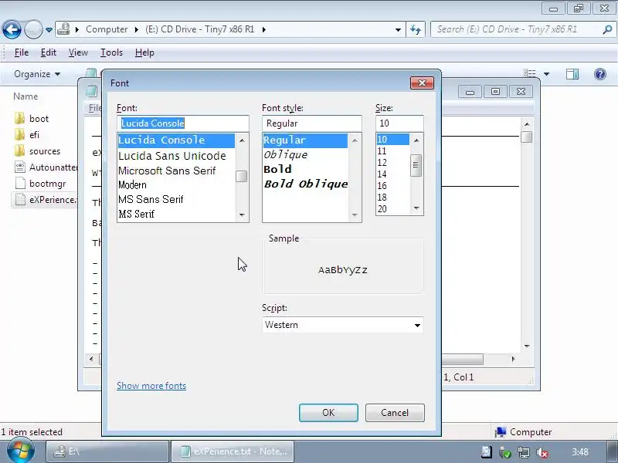Screen dimensions: 618x463
Task: Click the Explorer search box
Action: [x=522, y=29]
